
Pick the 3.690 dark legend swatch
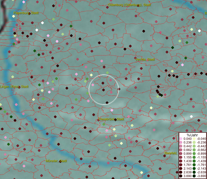[x=181, y=176]
